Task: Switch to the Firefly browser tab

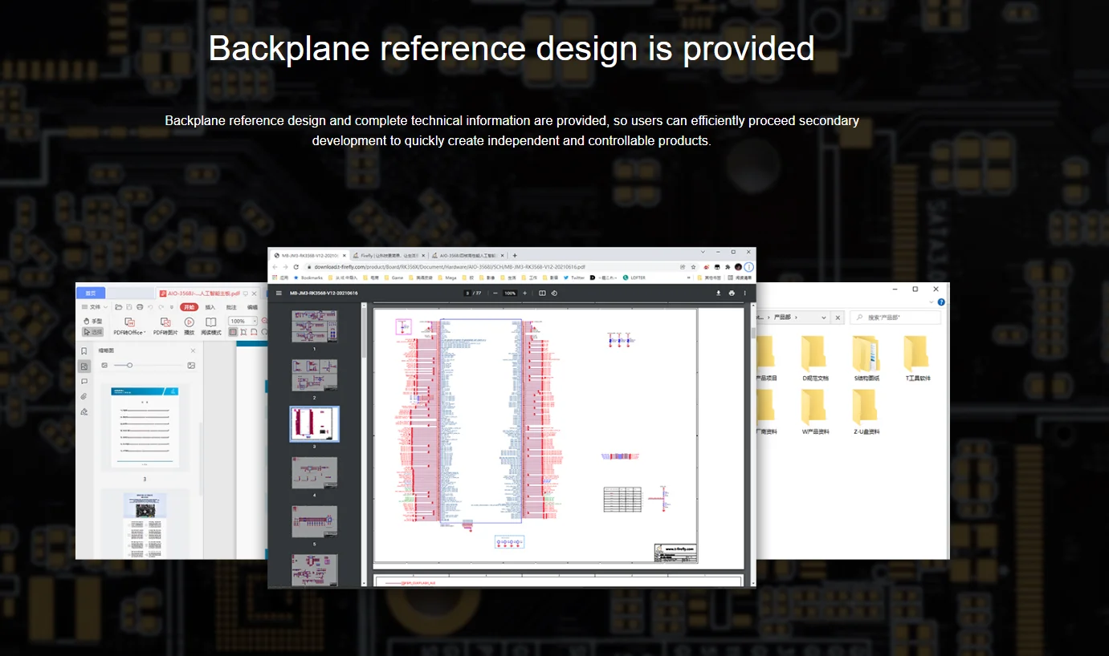Action: pyautogui.click(x=387, y=255)
